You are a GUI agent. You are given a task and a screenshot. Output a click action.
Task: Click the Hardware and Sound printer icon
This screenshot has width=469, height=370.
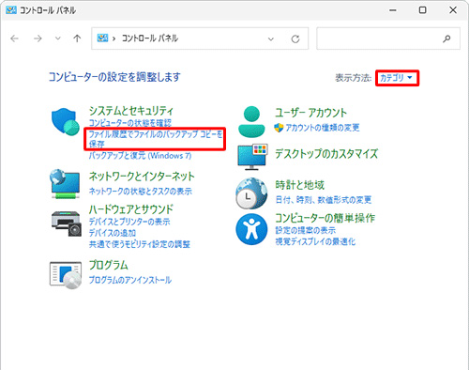point(66,224)
